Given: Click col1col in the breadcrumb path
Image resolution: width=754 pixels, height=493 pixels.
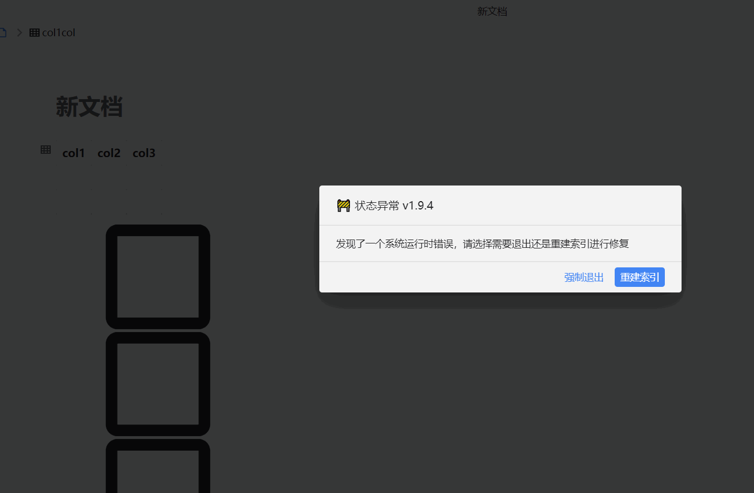Looking at the screenshot, I should (x=59, y=32).
